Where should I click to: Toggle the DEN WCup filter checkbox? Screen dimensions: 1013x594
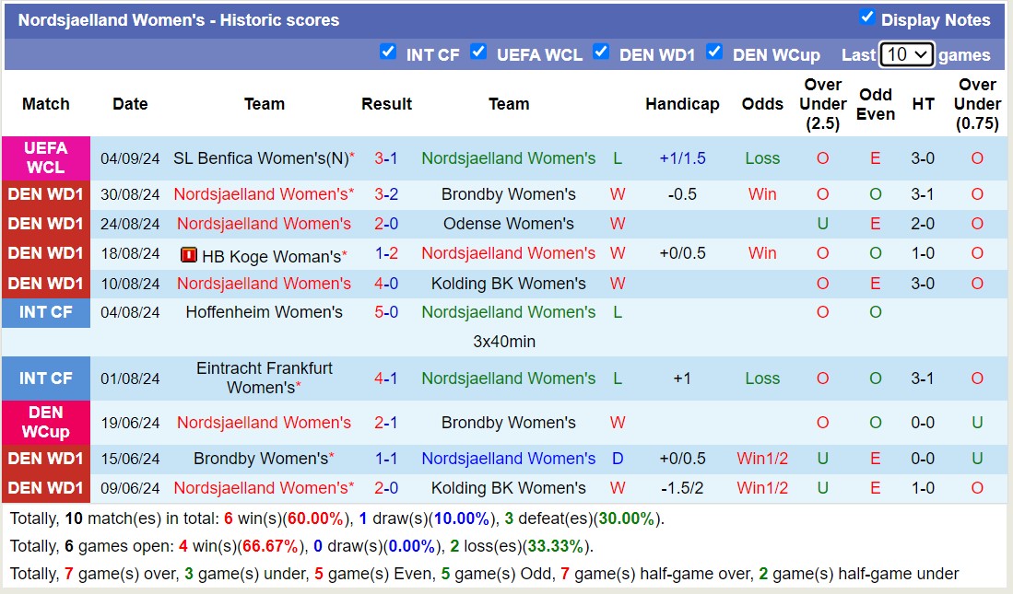click(714, 53)
